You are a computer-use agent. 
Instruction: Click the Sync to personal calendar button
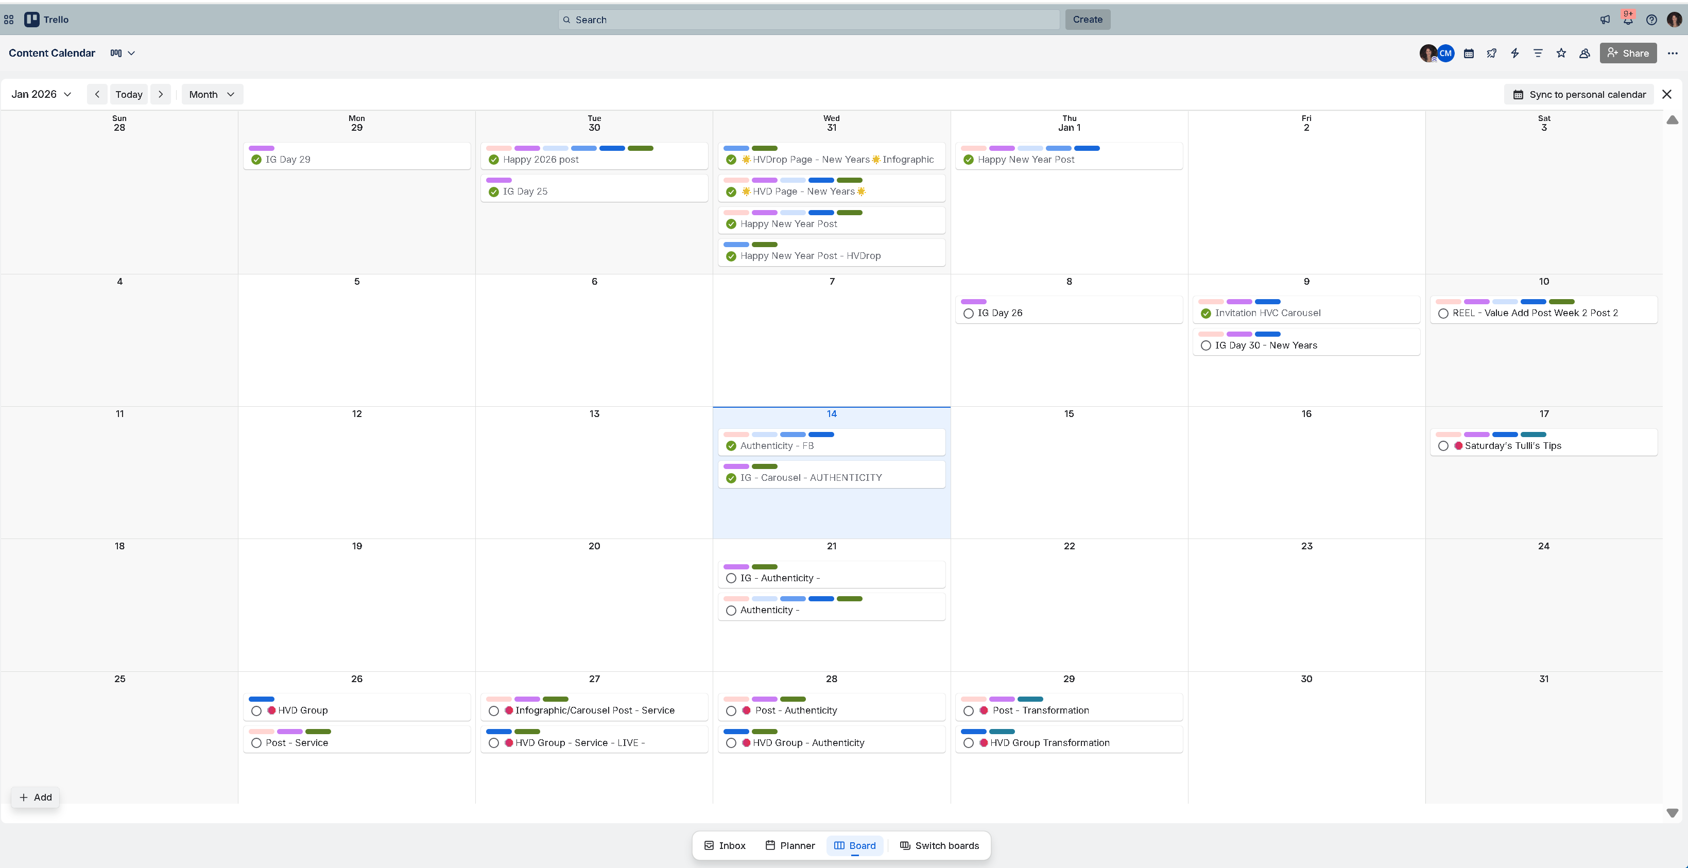(1578, 94)
